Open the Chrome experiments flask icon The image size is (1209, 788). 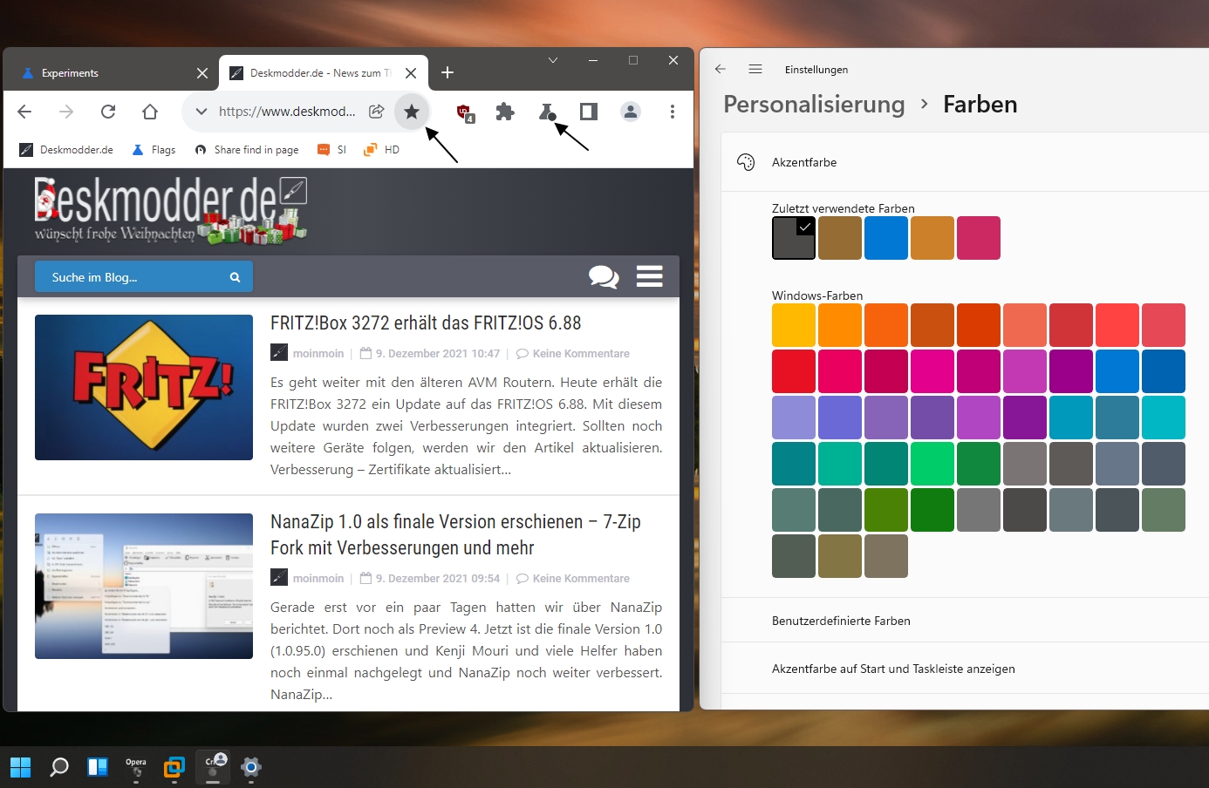point(547,112)
